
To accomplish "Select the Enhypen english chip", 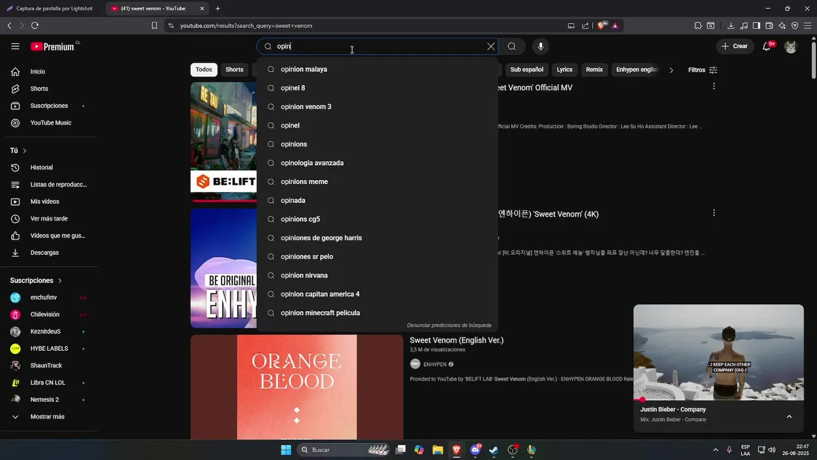I will pyautogui.click(x=637, y=70).
